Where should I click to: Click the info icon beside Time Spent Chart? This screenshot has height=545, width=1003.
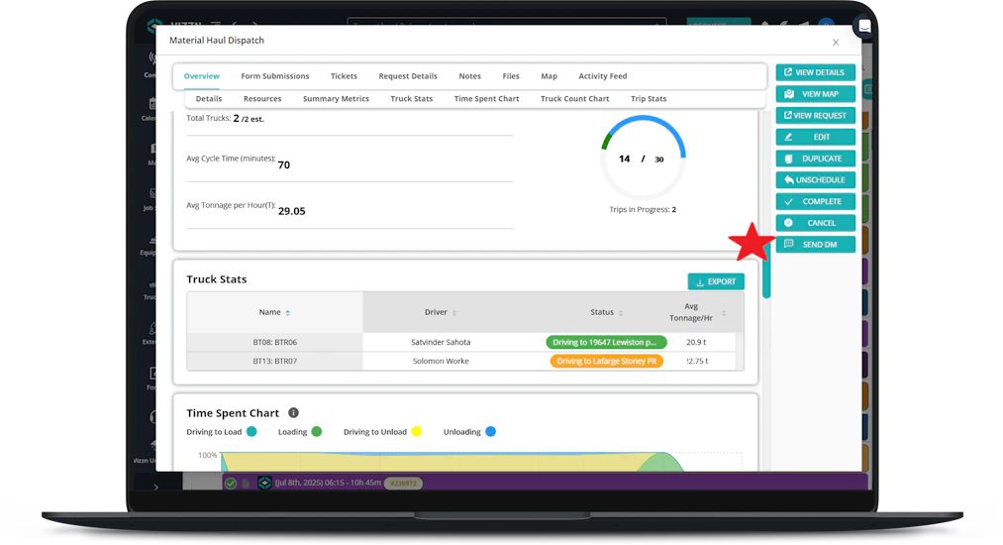tap(293, 413)
